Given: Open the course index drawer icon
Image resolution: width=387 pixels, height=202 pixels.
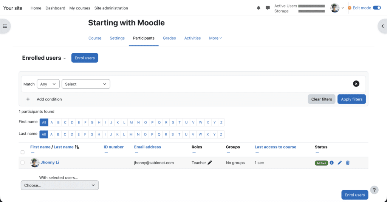Looking at the screenshot, I should tap(5, 26).
